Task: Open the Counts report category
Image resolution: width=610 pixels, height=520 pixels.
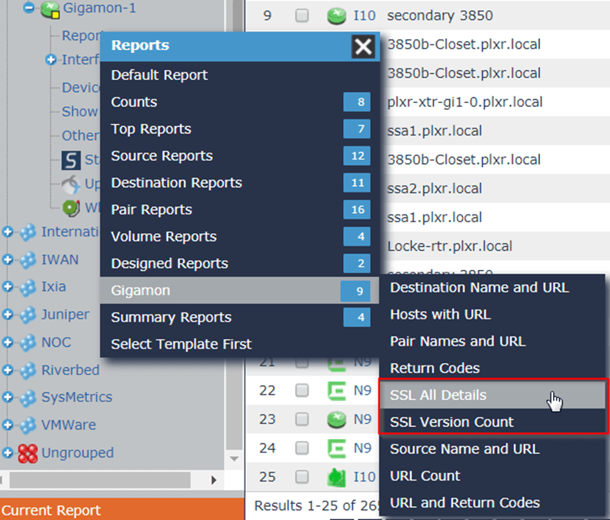Action: pos(240,102)
